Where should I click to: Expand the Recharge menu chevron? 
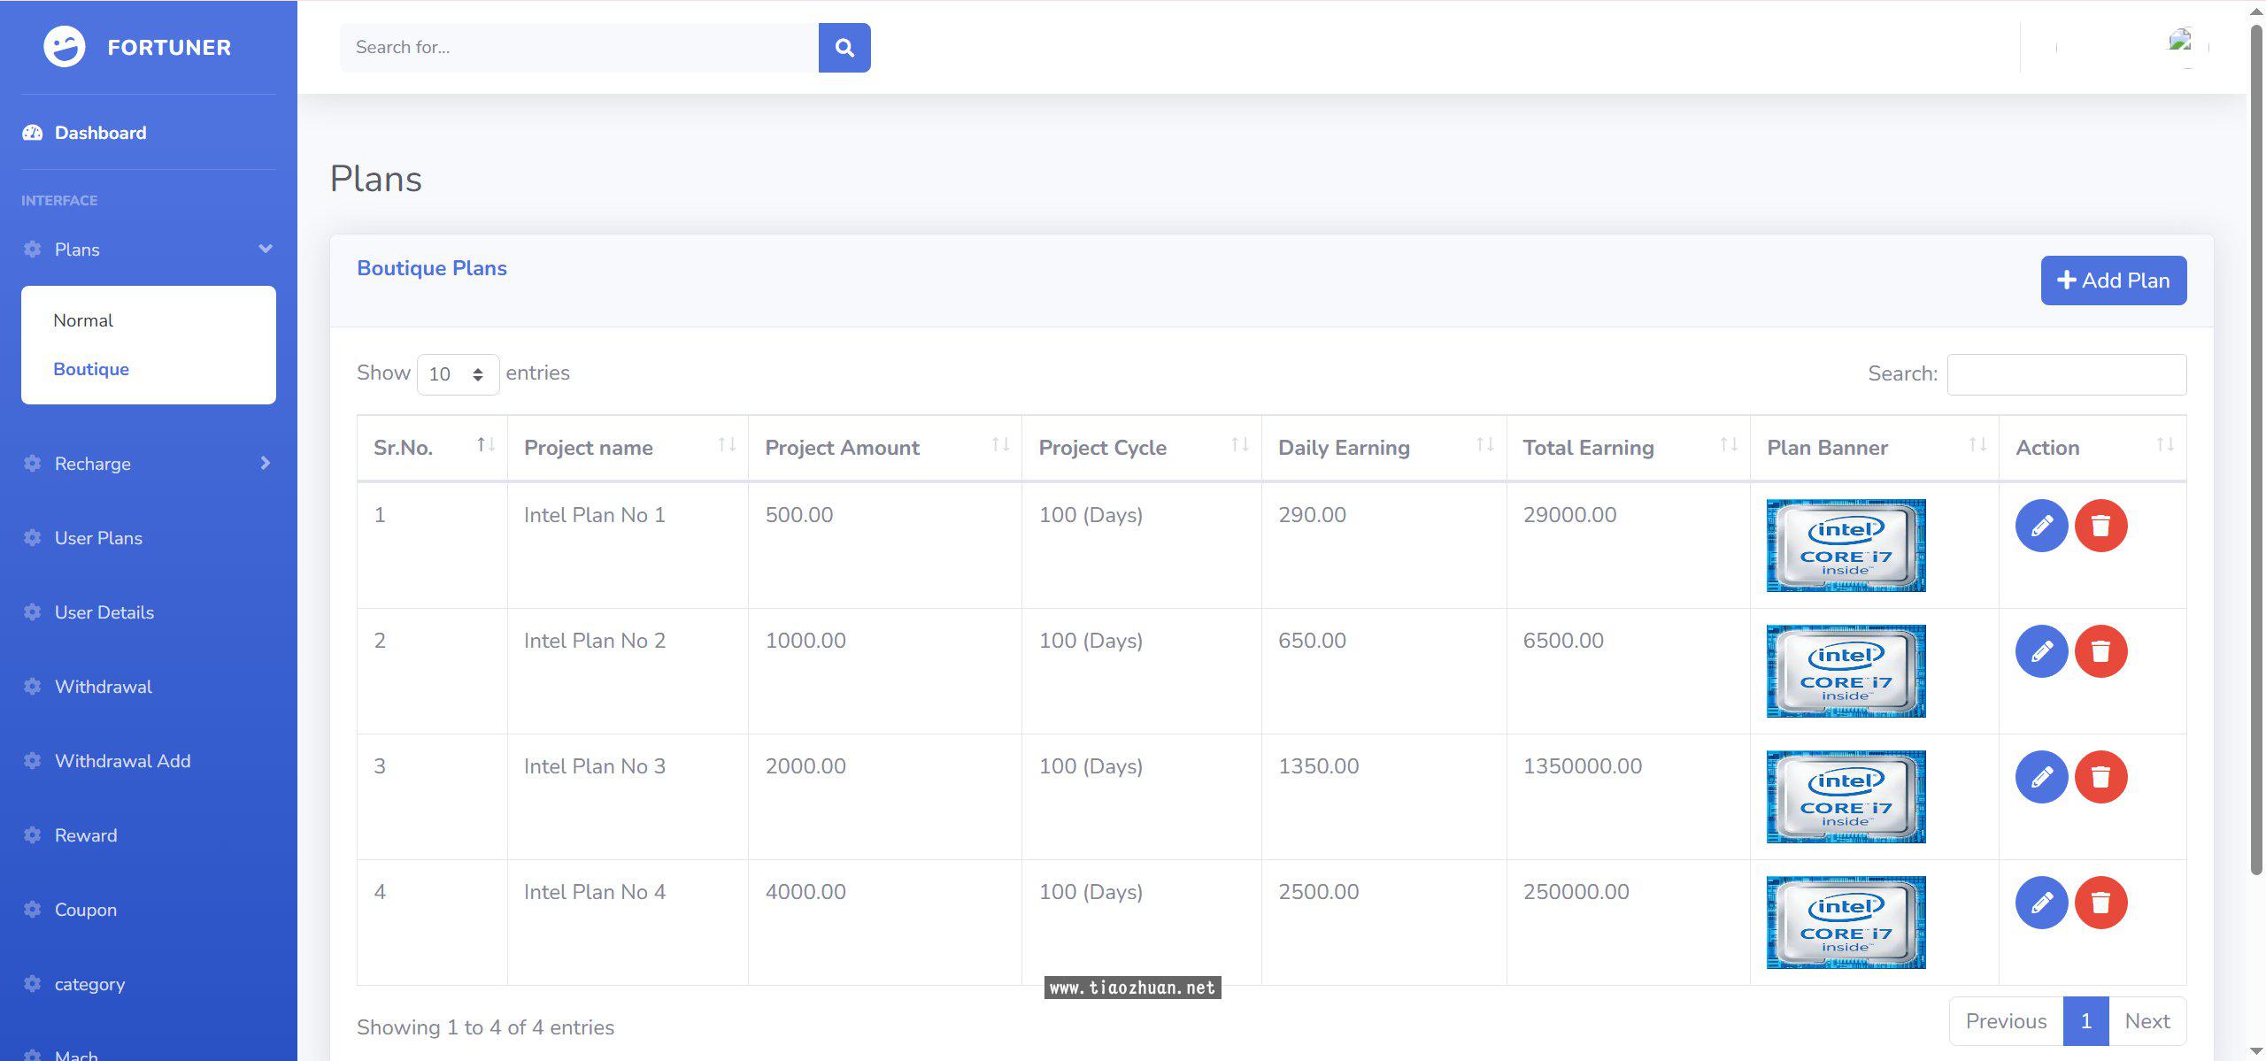click(x=265, y=463)
